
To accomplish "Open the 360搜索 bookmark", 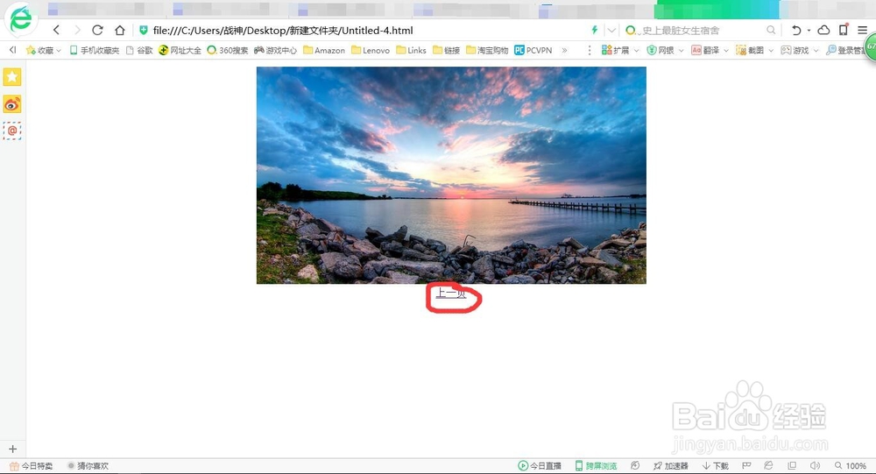I will 228,50.
